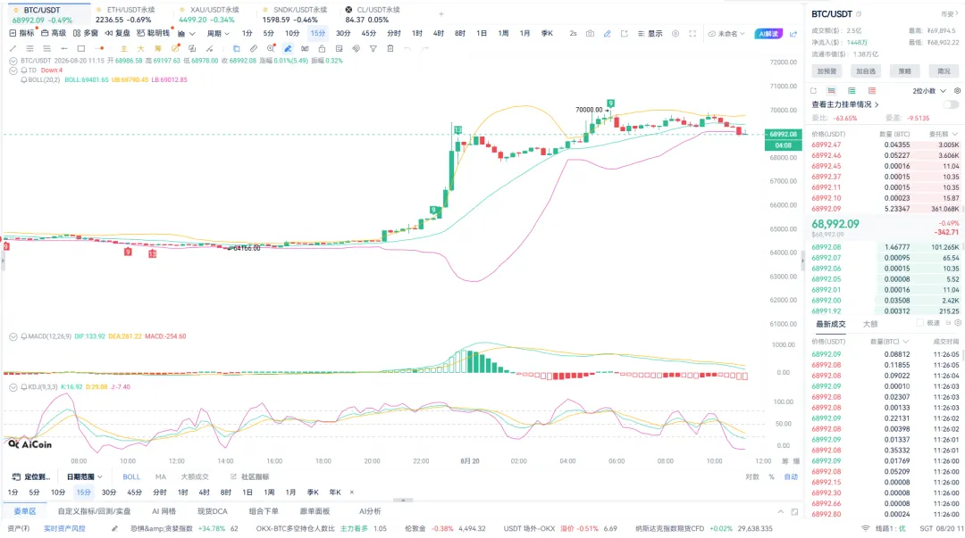Open 周期 period dropdown
The width and height of the screenshot is (965, 538).
click(218, 34)
